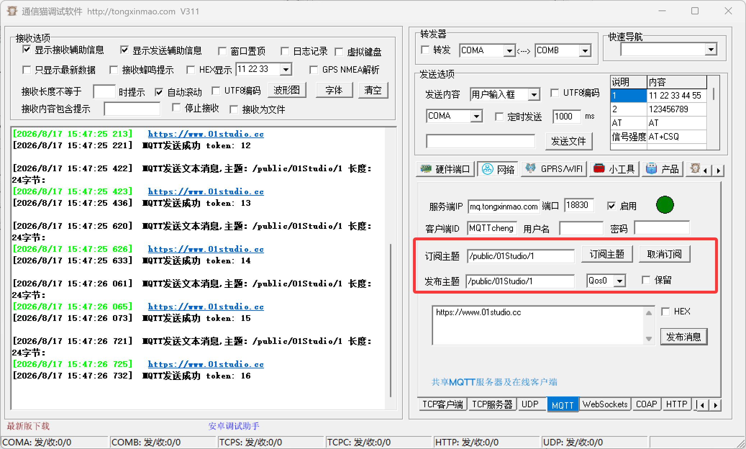746x449 pixels.
Task: Click 清空 to clear log
Action: [373, 90]
